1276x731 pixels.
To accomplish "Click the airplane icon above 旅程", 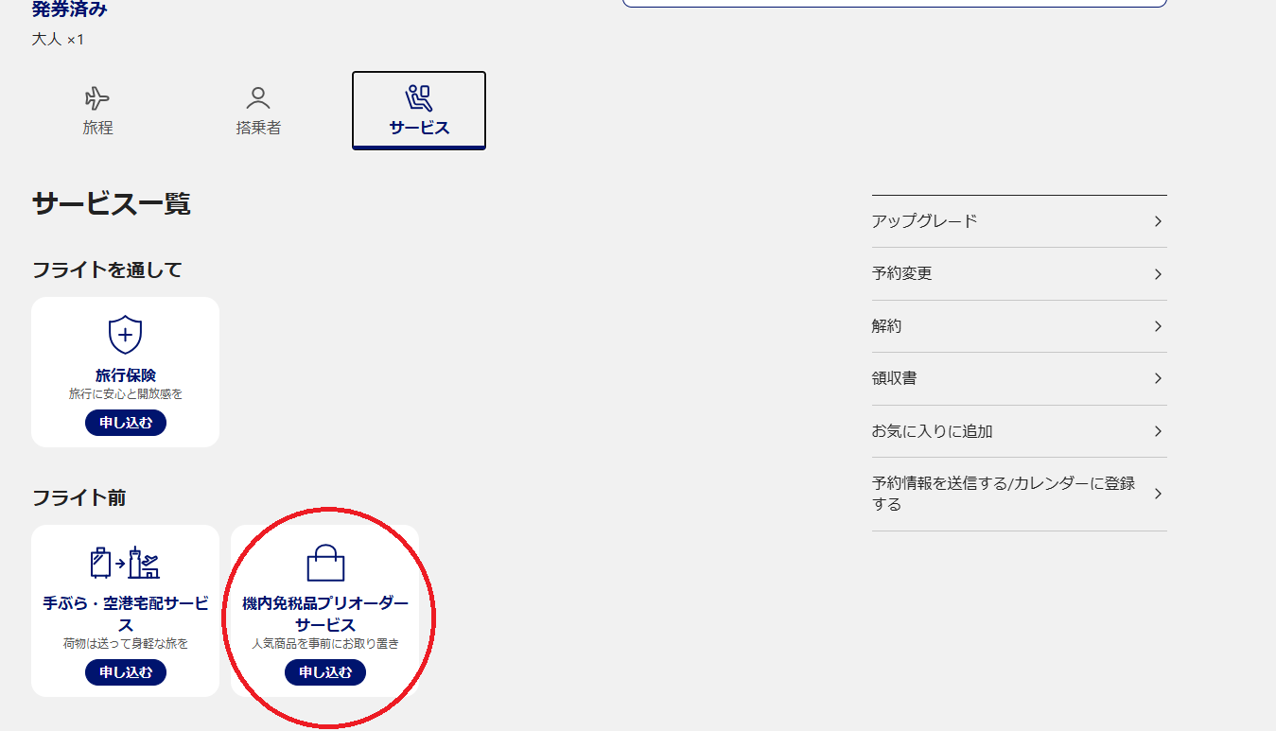I will (x=97, y=98).
